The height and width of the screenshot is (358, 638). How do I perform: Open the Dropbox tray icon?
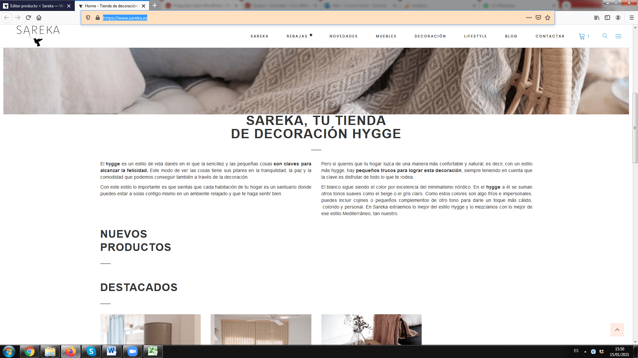(x=601, y=351)
